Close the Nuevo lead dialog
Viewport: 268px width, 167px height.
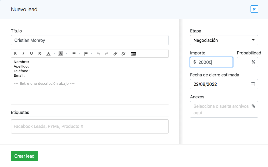[x=254, y=9]
